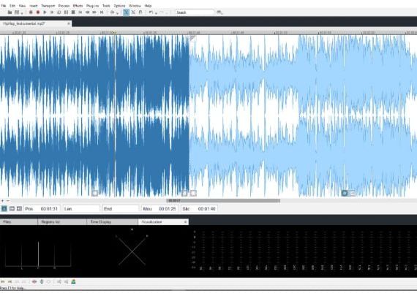Click the microphone icon in bottom toolbar
Screen dimensions: 417x293
coord(42,281)
